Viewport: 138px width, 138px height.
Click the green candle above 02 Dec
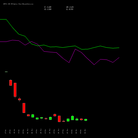(77, 120)
